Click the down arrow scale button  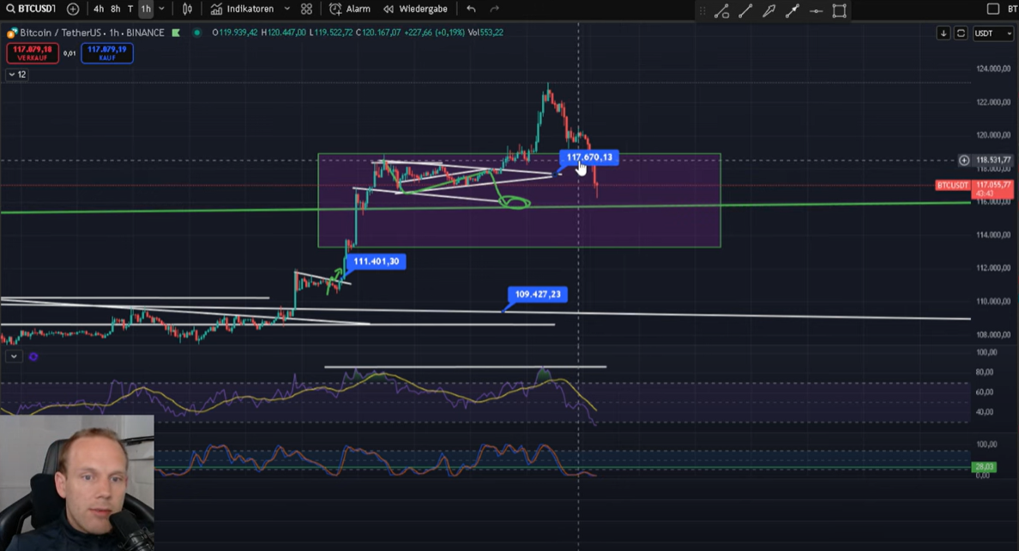coord(943,33)
